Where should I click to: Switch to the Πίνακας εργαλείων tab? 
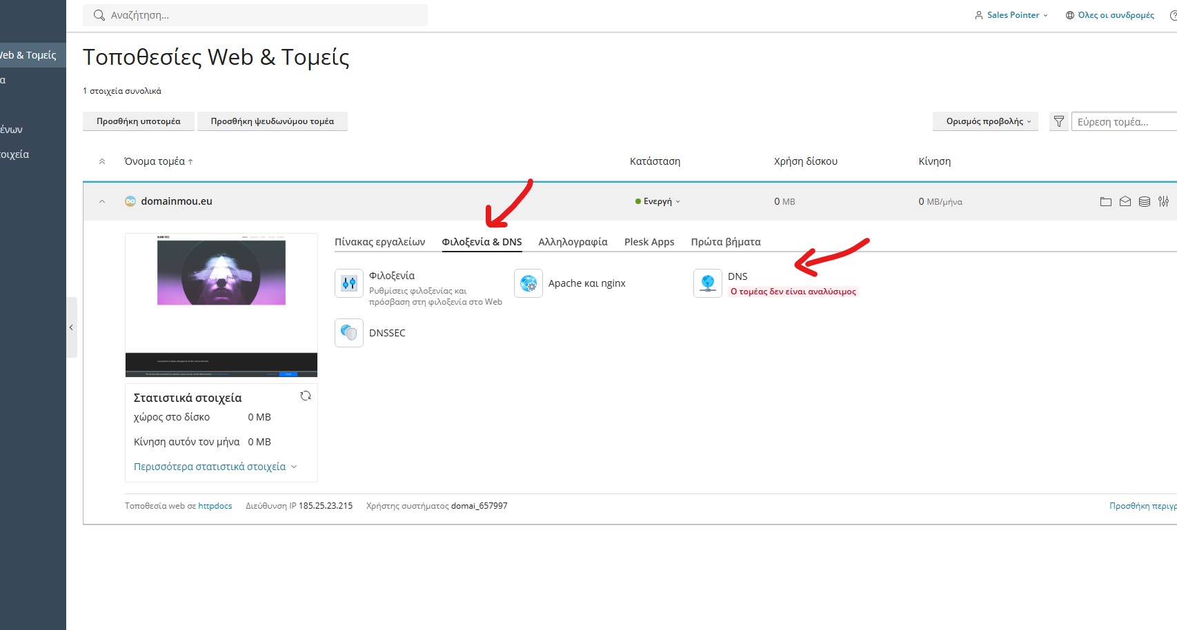tap(379, 242)
